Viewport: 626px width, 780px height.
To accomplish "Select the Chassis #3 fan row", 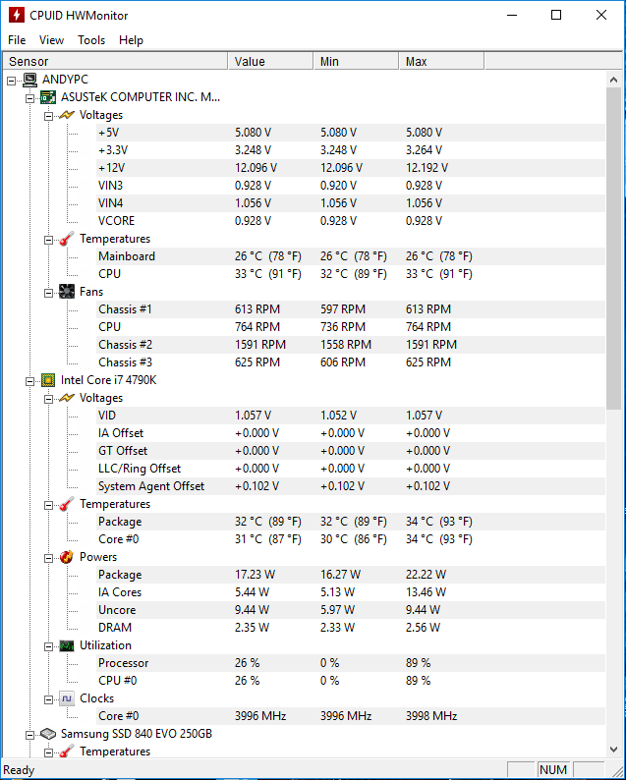I will 351,362.
